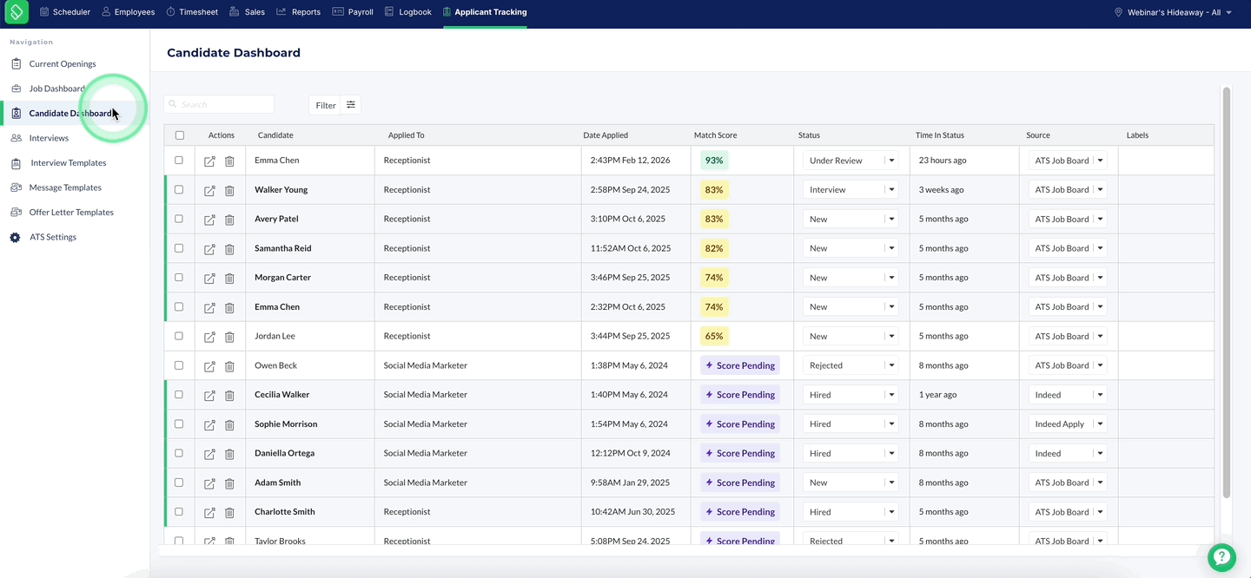
Task: Click the ATS Settings gear icon
Action: pos(15,237)
